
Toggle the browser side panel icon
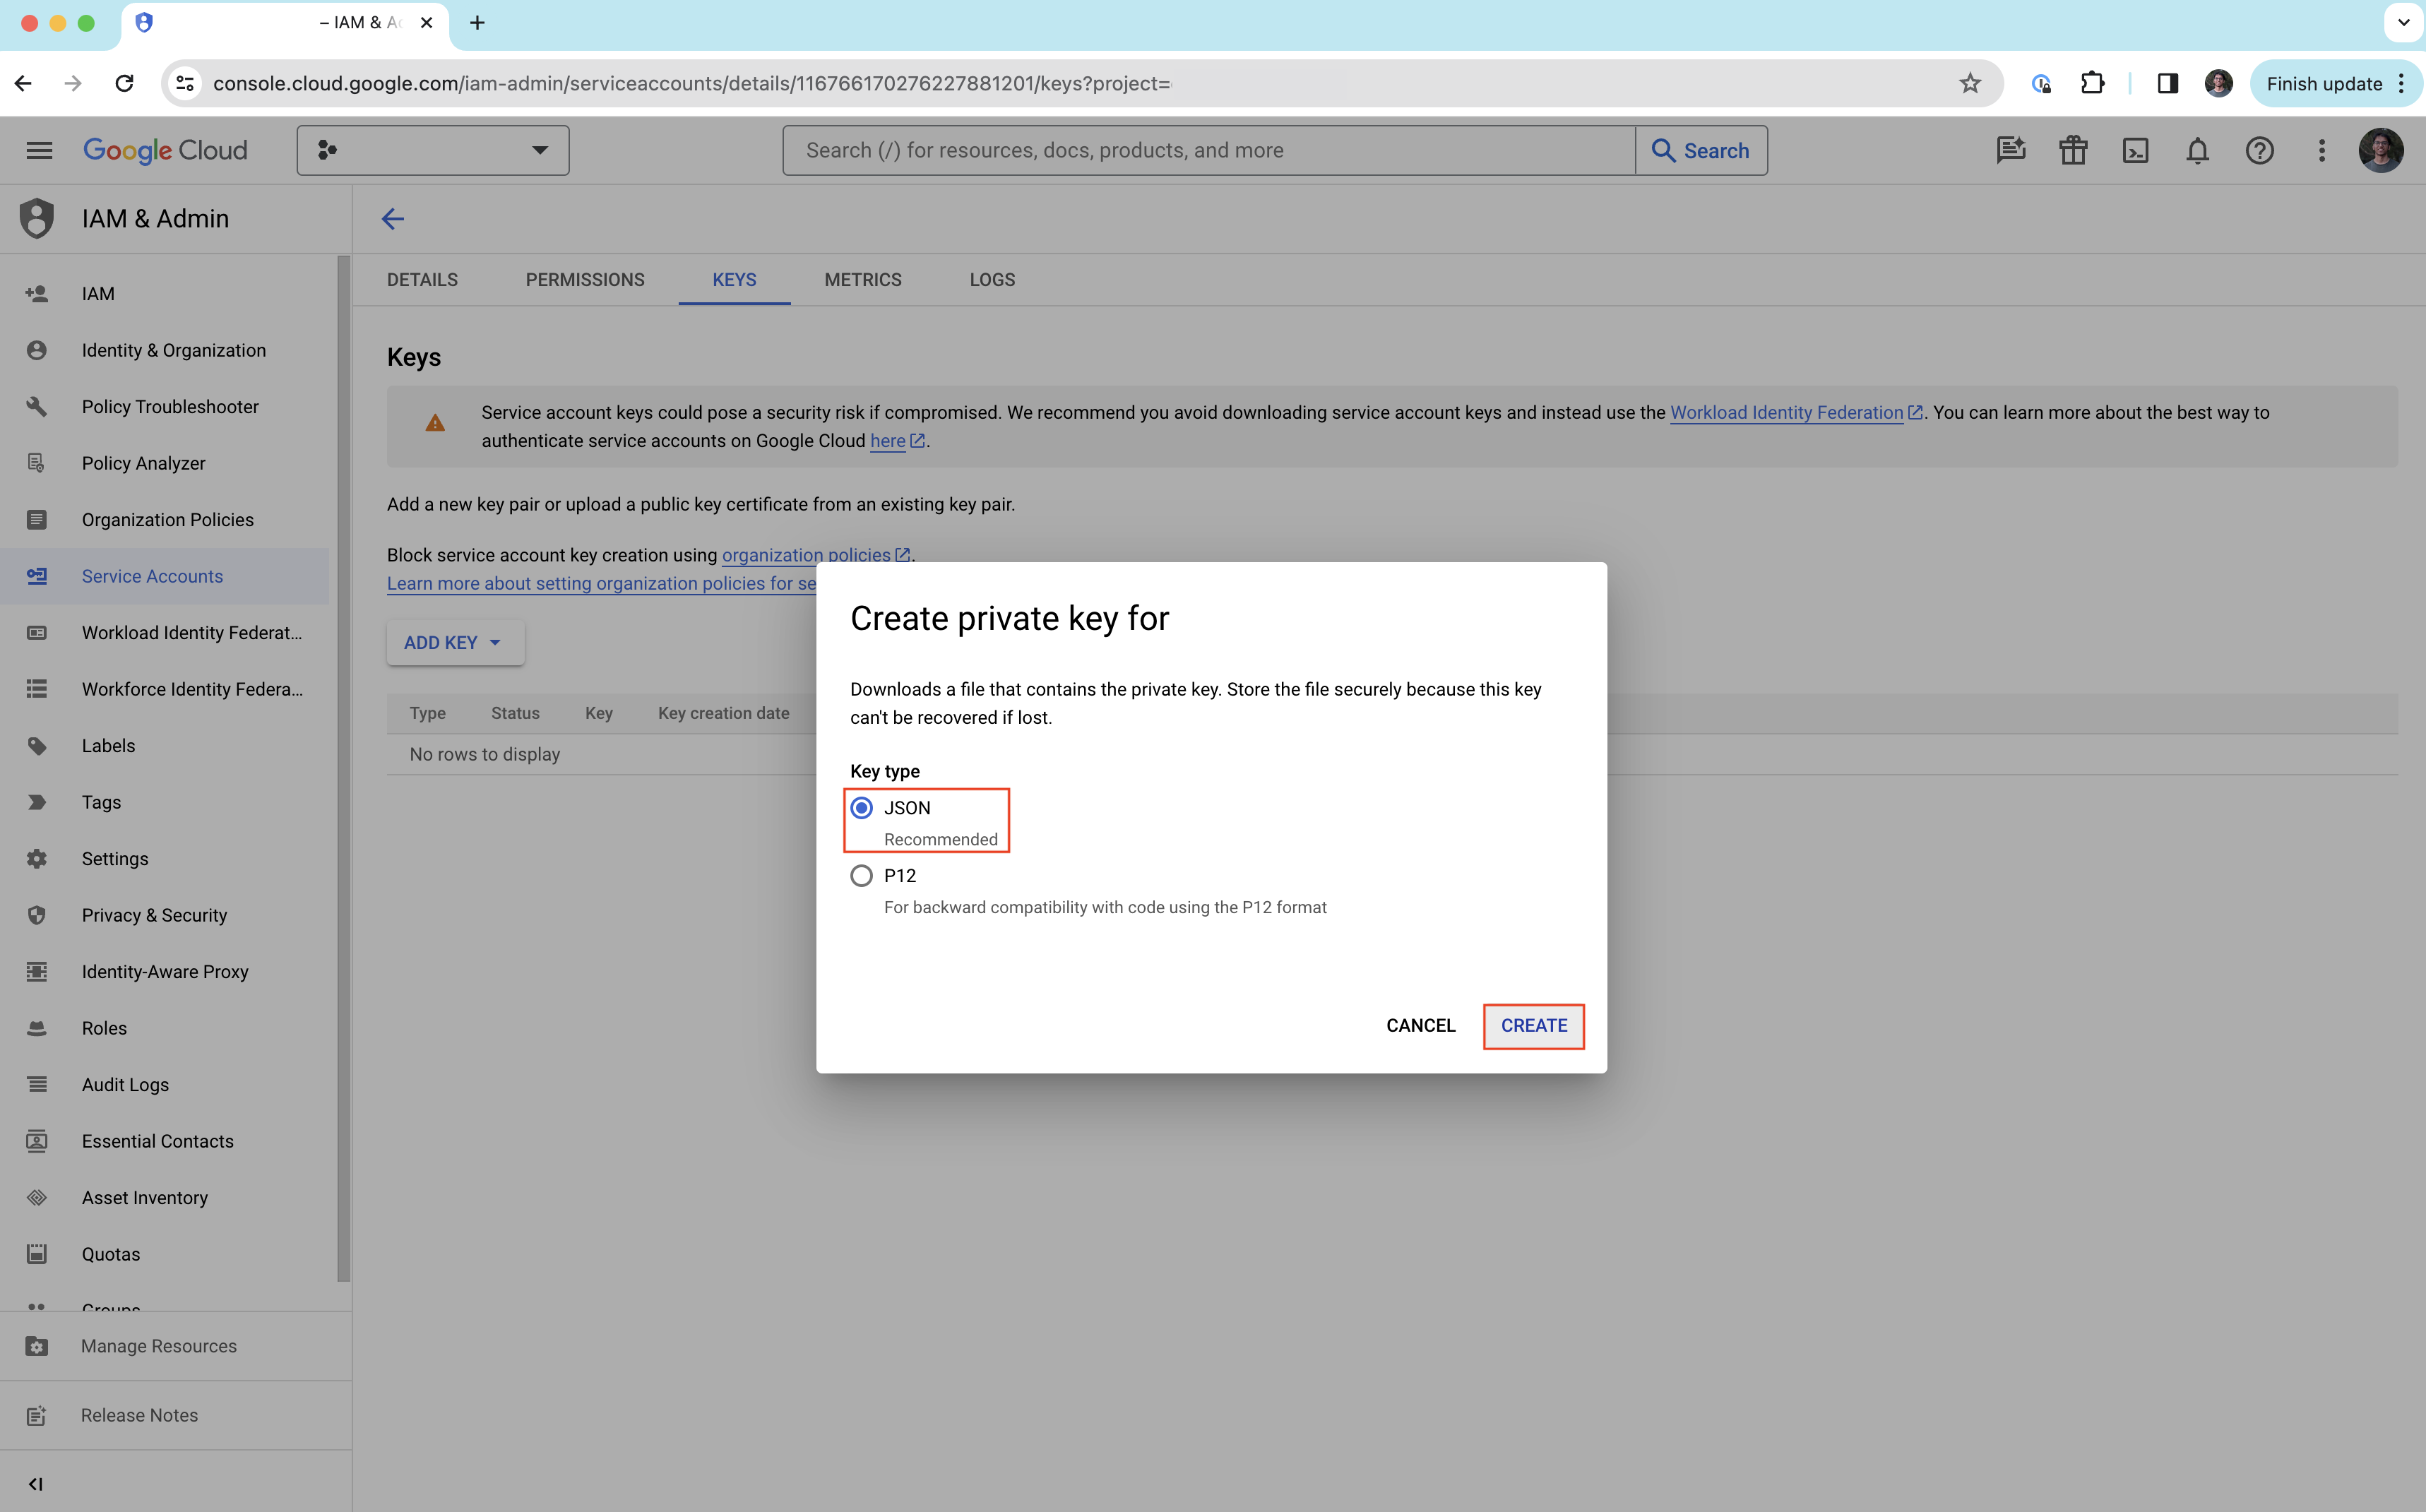[2167, 83]
